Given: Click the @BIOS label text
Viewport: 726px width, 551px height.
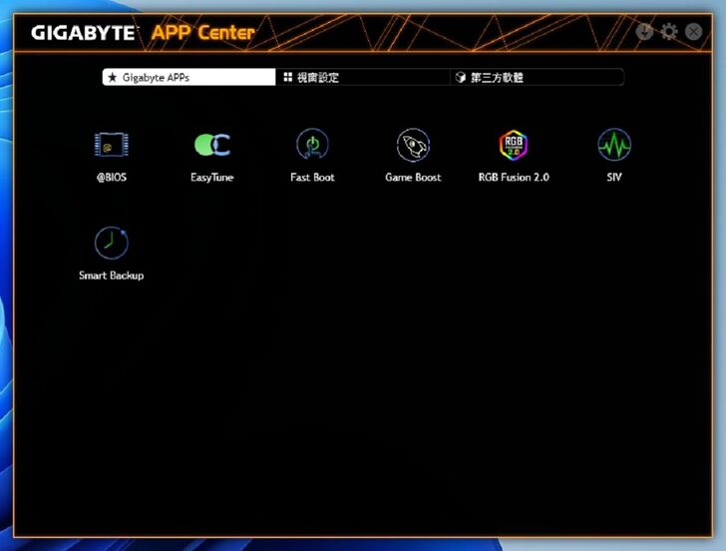Looking at the screenshot, I should coord(111,177).
